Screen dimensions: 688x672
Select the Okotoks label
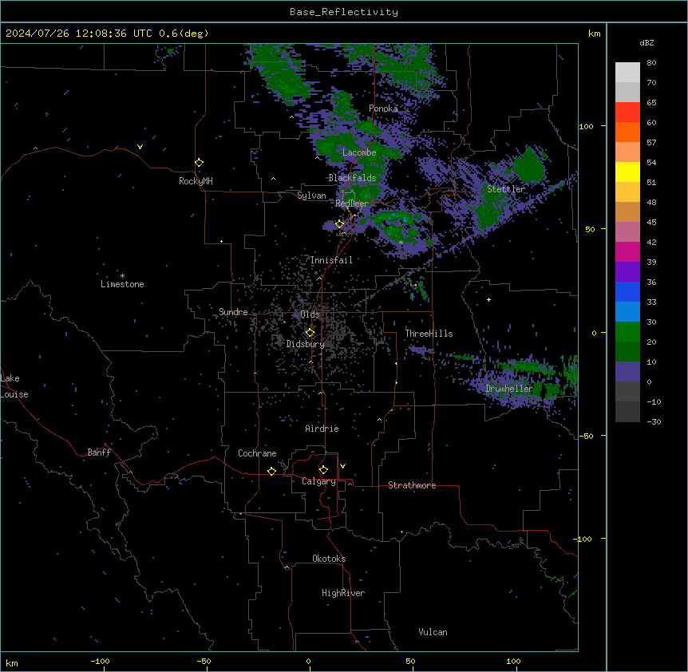tap(329, 559)
